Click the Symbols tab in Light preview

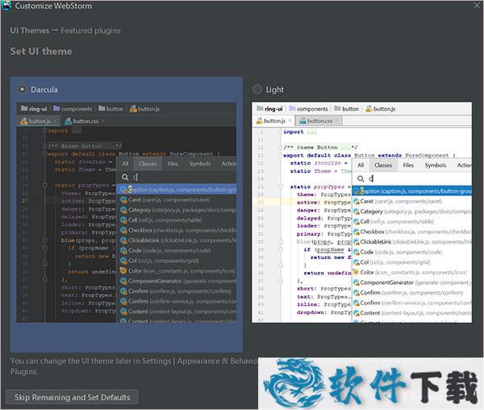tap(436, 165)
